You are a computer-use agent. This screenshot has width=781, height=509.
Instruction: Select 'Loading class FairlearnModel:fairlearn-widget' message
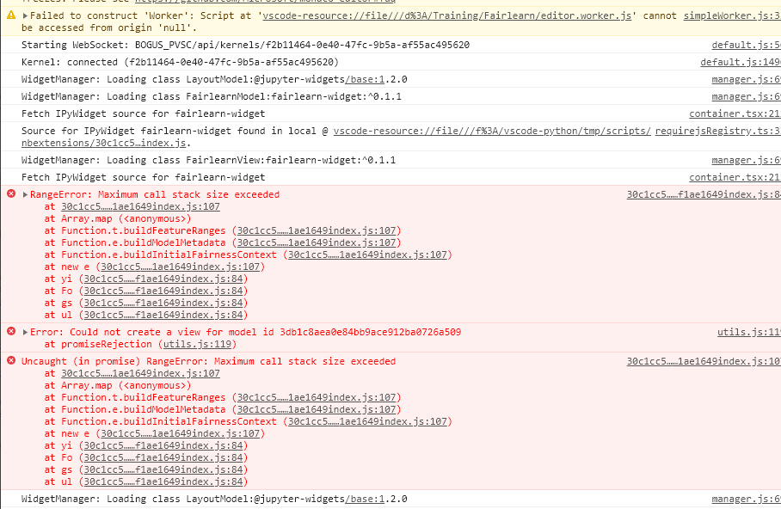point(212,96)
